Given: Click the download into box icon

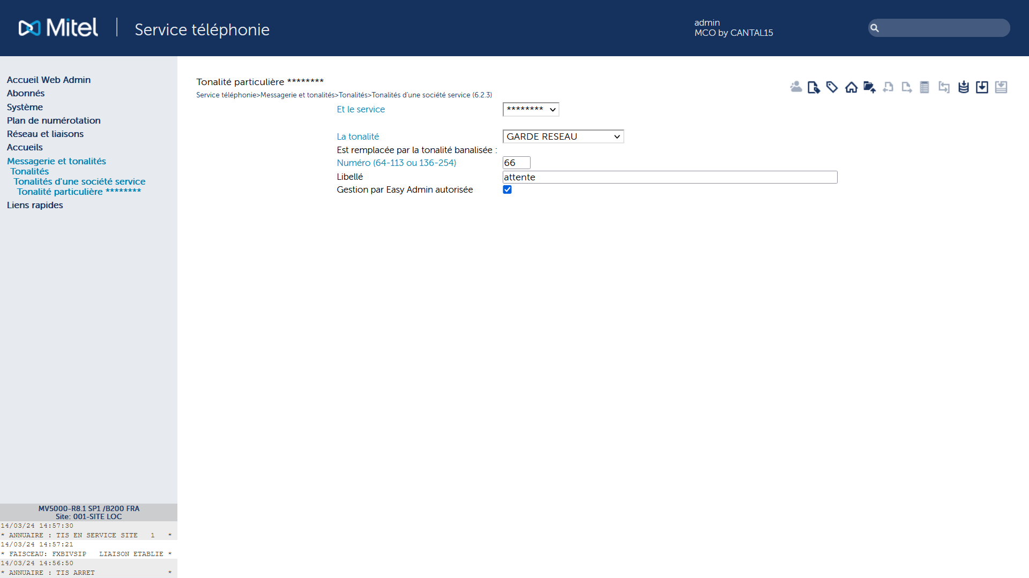Looking at the screenshot, I should pos(982,87).
